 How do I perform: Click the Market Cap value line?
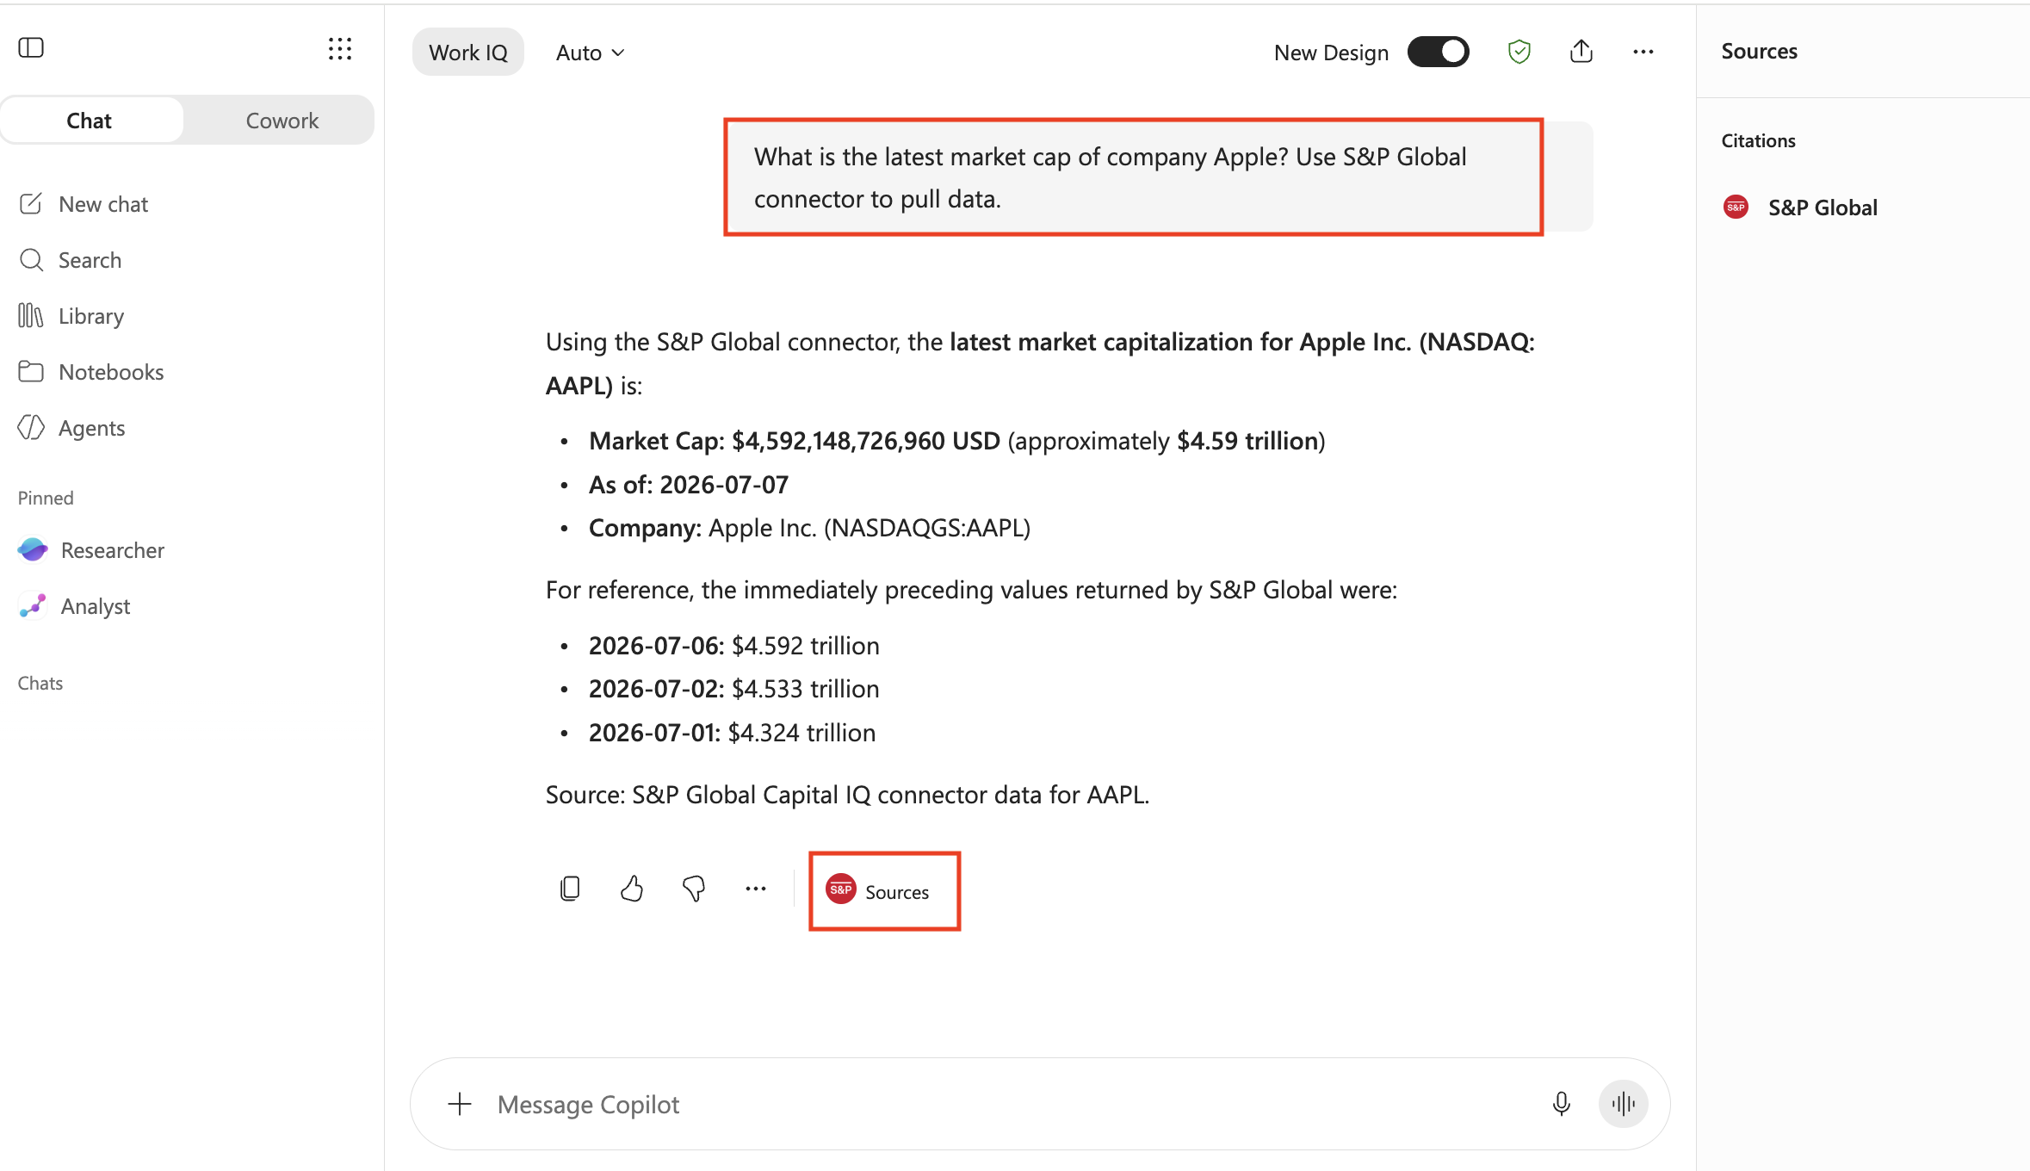tap(956, 441)
